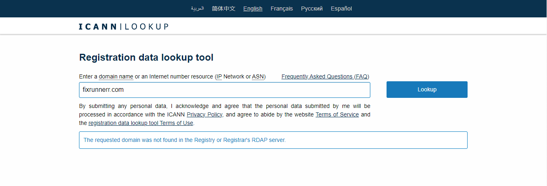Click the 'domain name' definition term
Viewport: 547px width, 186px height.
tap(116, 76)
